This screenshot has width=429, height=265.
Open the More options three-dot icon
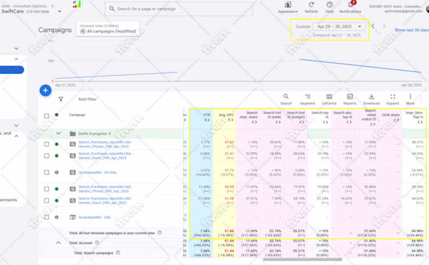pos(410,97)
